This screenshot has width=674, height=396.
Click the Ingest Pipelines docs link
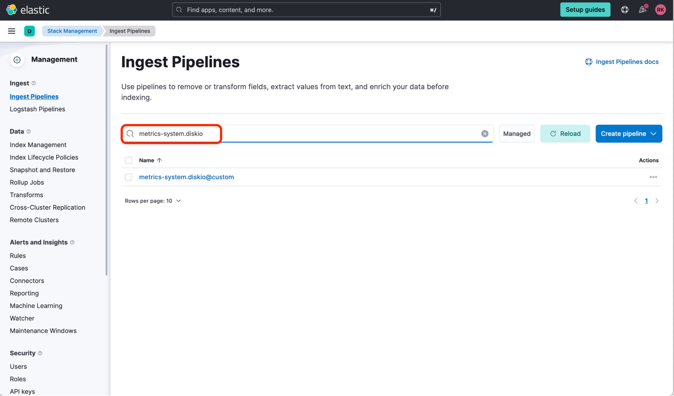click(x=622, y=61)
